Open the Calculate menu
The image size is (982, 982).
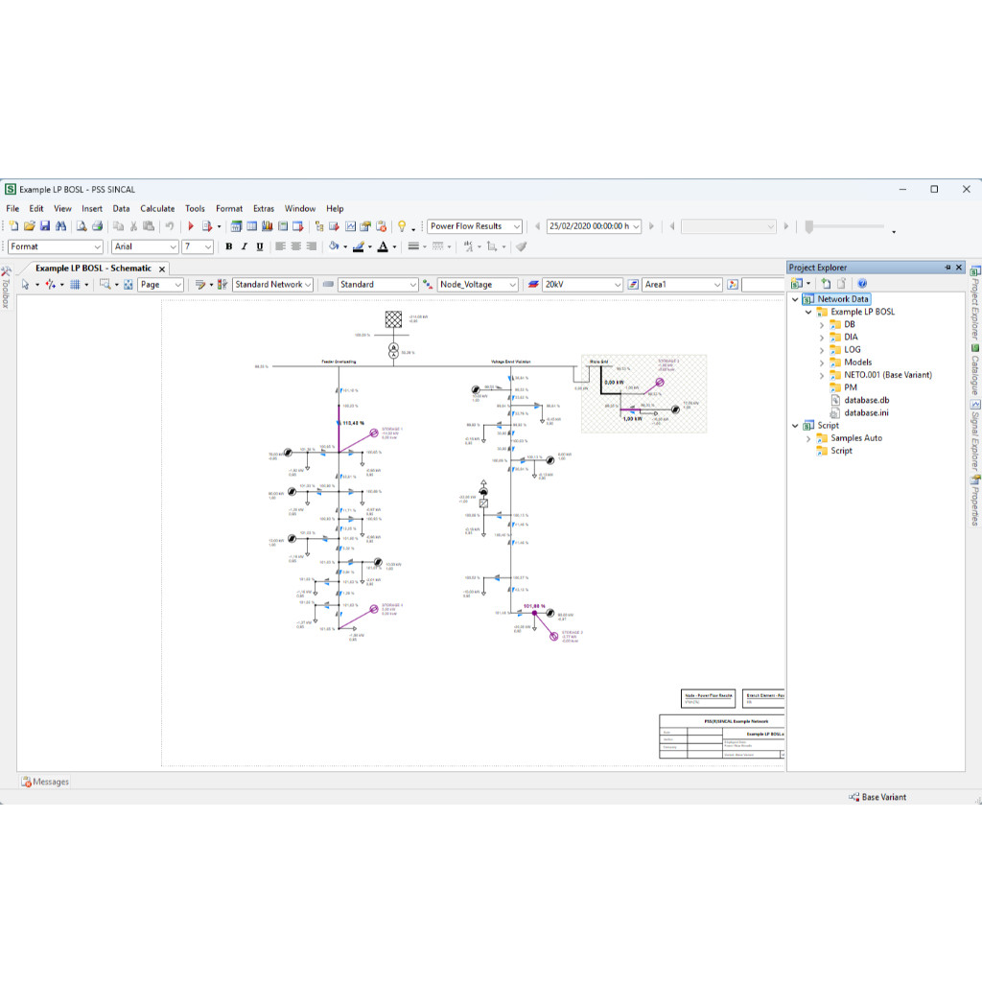(x=157, y=208)
